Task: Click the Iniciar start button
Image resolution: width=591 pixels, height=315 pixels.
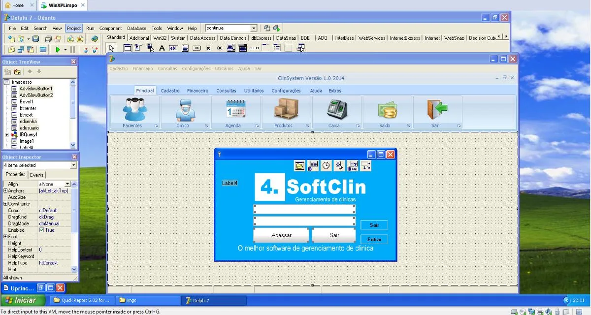Action: 23,300
